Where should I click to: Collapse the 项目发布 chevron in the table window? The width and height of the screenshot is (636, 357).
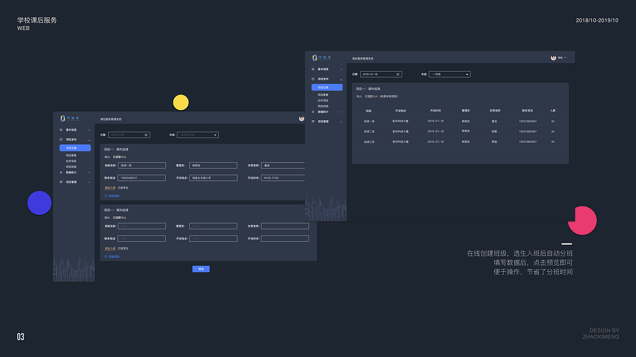(341, 79)
